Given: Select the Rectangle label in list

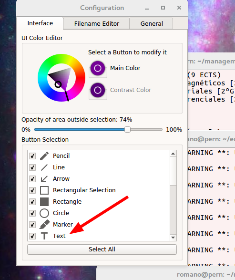Looking at the screenshot, I should pyautogui.click(x=67, y=202).
